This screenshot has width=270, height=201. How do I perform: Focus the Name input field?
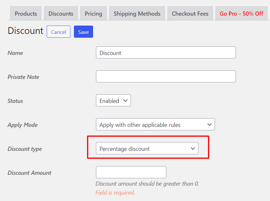tap(166, 52)
